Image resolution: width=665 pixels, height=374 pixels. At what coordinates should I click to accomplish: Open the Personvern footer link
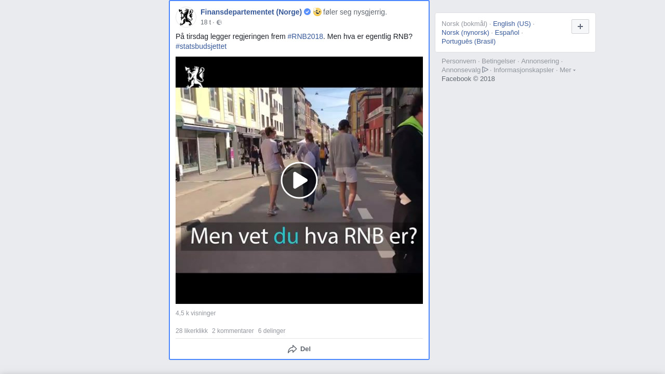(459, 61)
